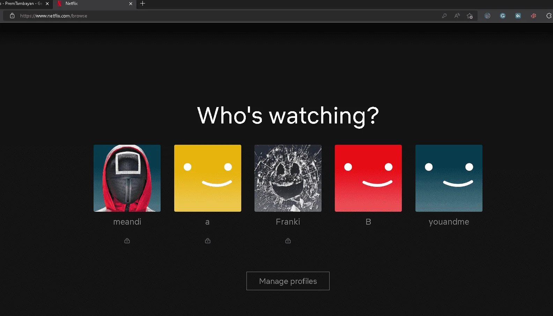
Task: Open the Grammarly extension icon
Action: [503, 16]
